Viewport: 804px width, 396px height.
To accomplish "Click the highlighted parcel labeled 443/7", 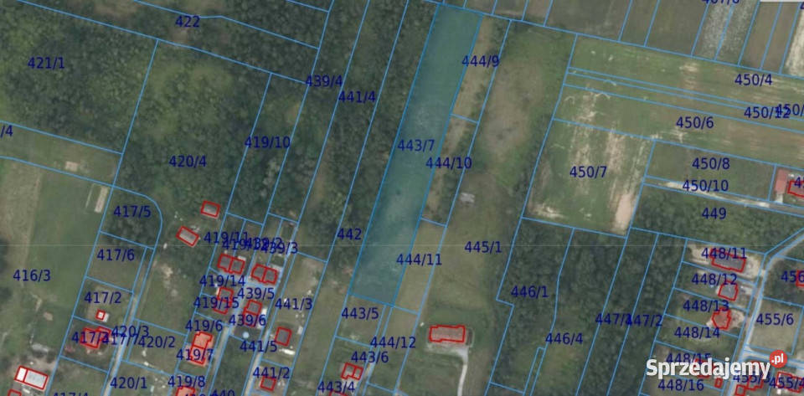I will pos(415,154).
